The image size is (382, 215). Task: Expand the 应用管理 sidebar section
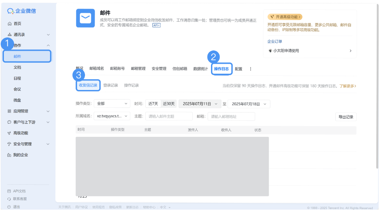pyautogui.click(x=48, y=111)
